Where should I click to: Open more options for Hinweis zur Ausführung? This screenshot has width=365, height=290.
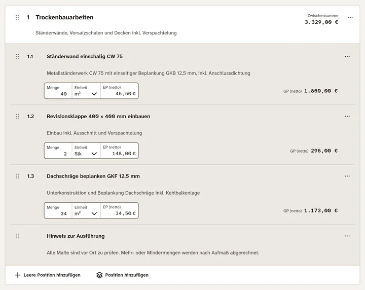point(347,236)
